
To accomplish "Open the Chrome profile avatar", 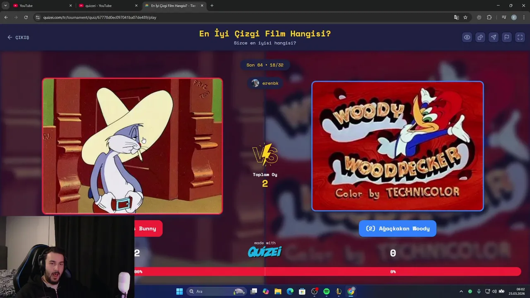I will (514, 17).
